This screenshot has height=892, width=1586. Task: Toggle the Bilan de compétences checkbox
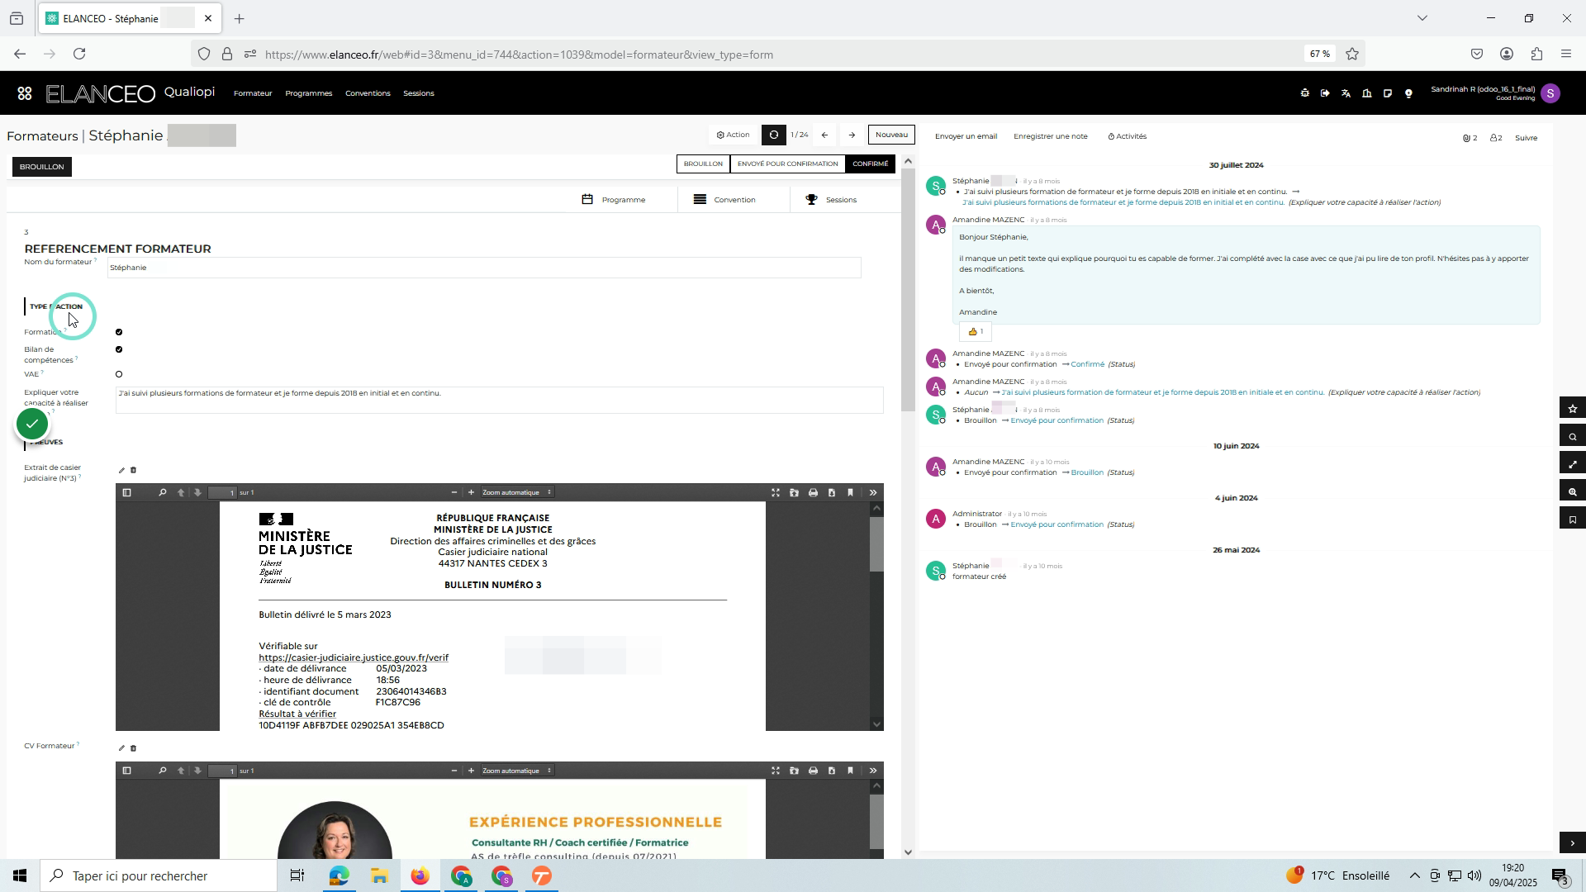119,349
